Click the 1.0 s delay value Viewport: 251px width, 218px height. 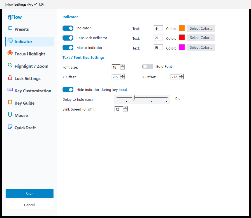click(176, 99)
